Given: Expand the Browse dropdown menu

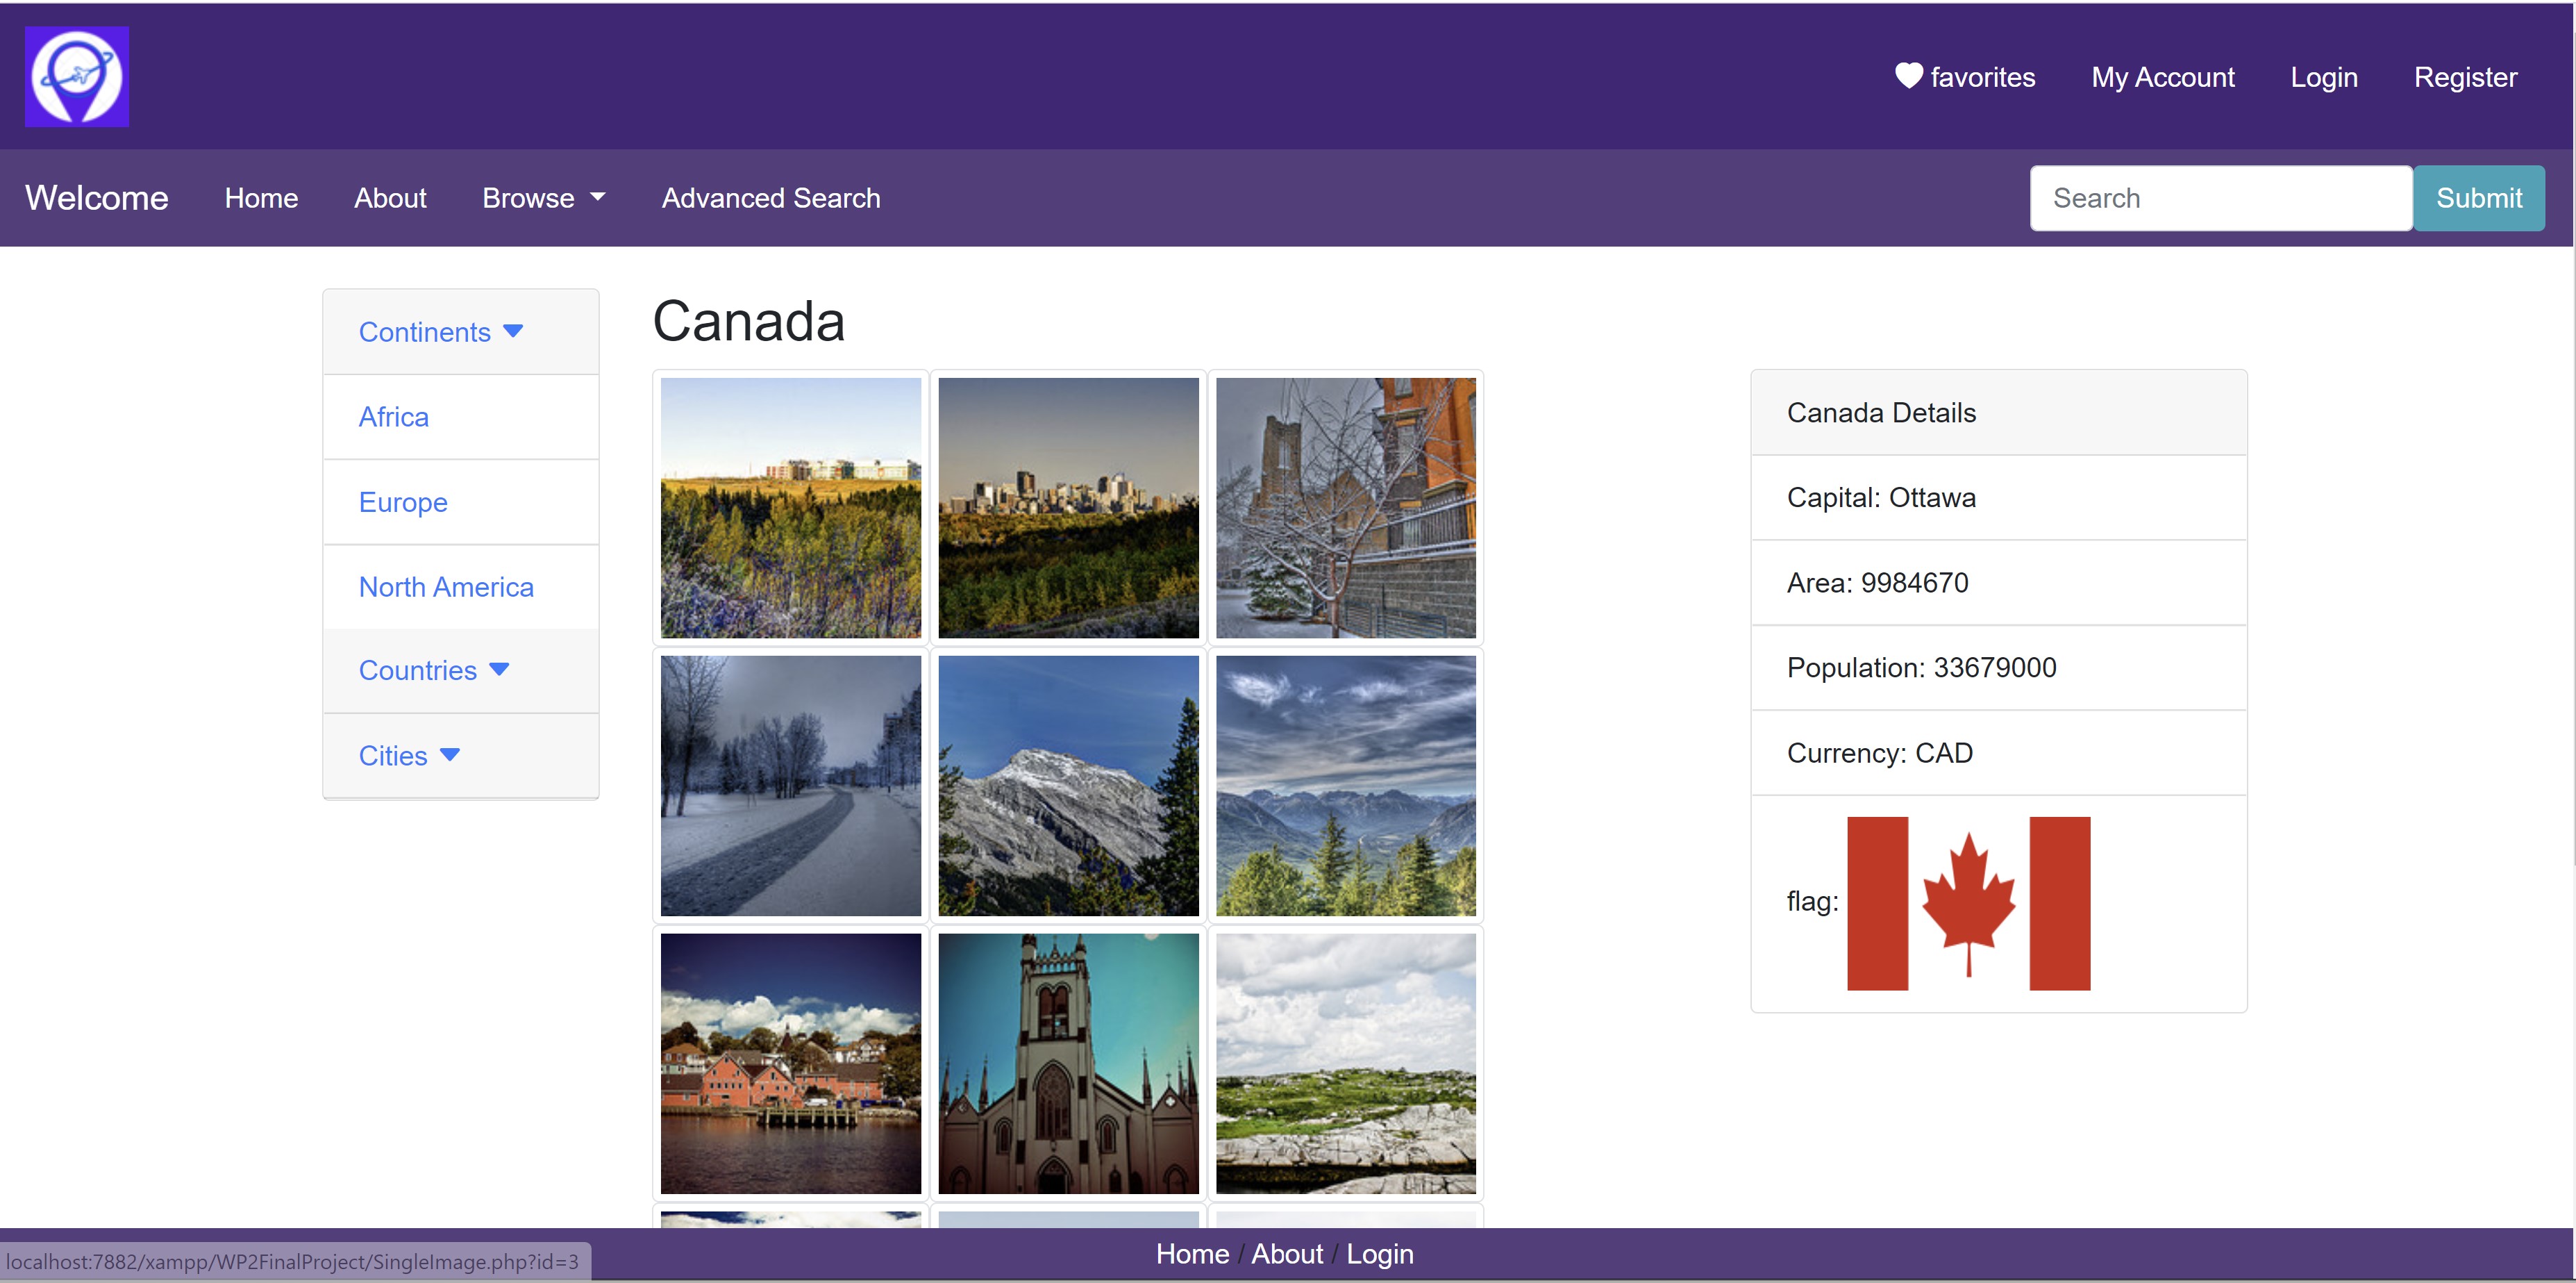Looking at the screenshot, I should [x=543, y=198].
